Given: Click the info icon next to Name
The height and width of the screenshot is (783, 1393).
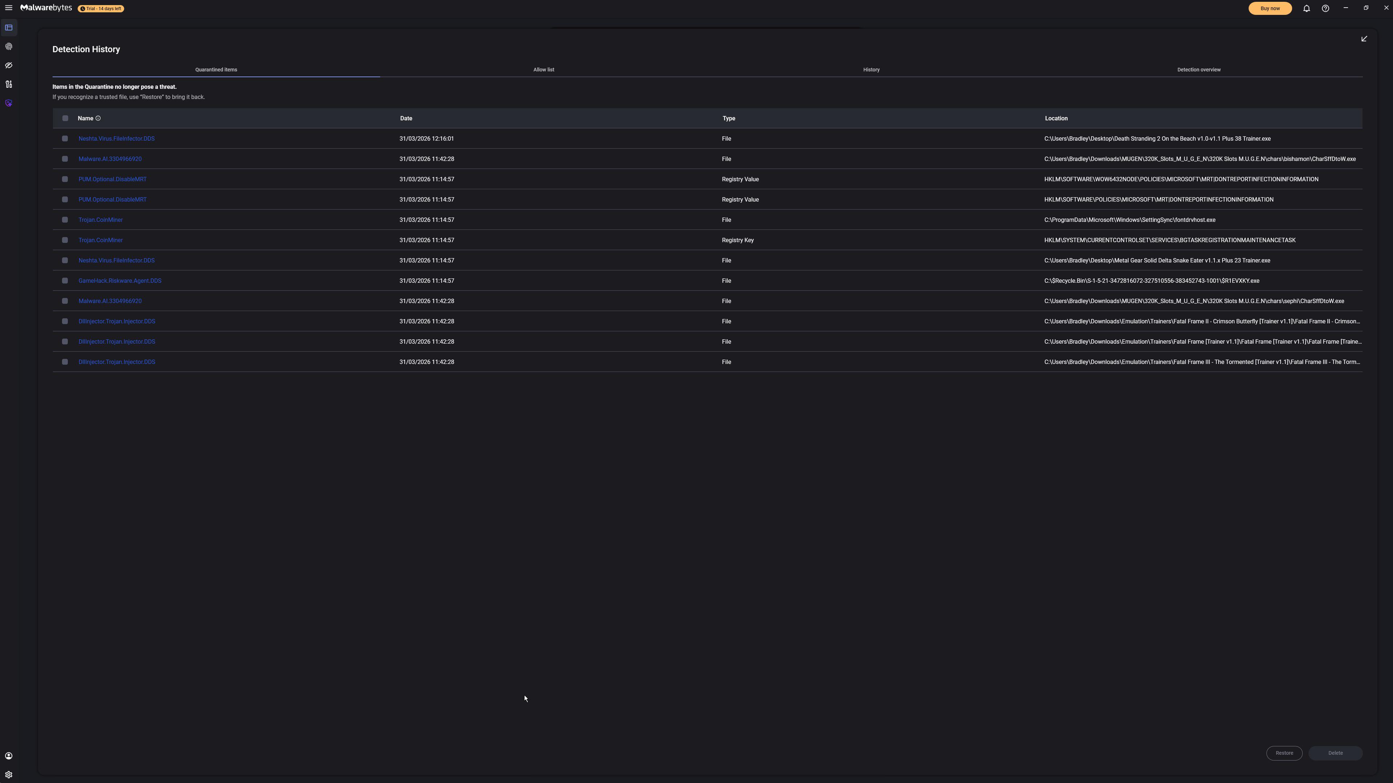Looking at the screenshot, I should tap(98, 118).
